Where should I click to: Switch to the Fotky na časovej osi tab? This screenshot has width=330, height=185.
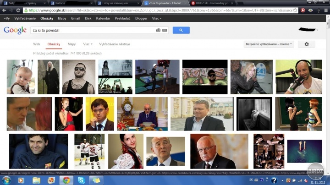(119, 3)
